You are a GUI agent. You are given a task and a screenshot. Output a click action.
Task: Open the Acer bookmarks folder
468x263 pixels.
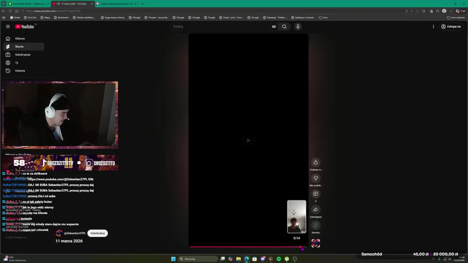pyautogui.click(x=323, y=17)
